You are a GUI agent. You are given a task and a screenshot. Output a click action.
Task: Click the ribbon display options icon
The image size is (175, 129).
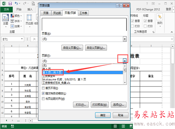pyautogui.click(x=153, y=3)
